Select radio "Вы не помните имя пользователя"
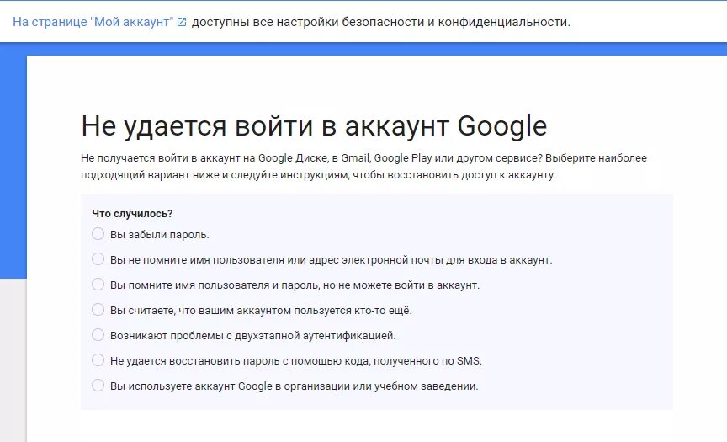The height and width of the screenshot is (442, 727). pos(98,259)
